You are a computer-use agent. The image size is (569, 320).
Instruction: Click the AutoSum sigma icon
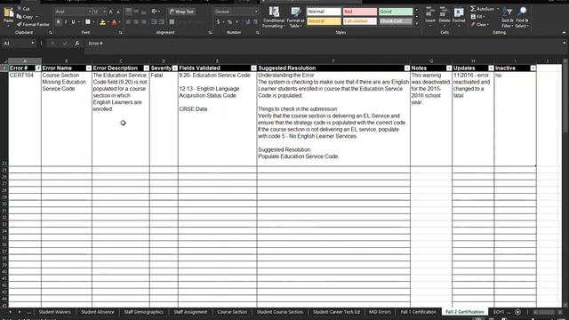click(473, 9)
